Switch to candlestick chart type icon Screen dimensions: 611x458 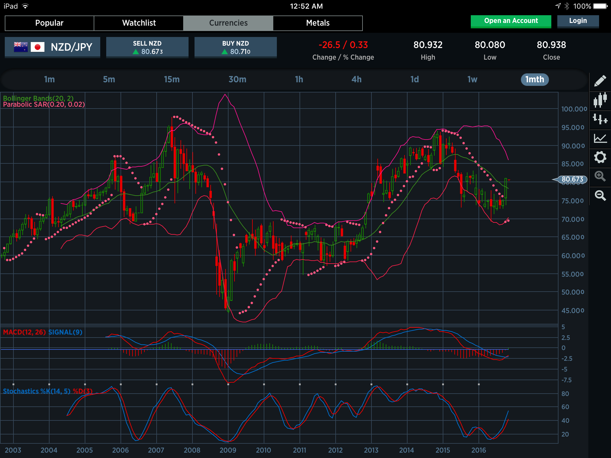click(600, 100)
